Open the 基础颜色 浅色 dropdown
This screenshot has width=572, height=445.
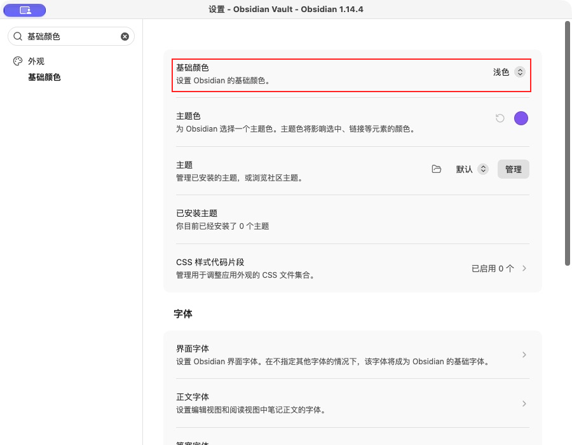pyautogui.click(x=509, y=72)
